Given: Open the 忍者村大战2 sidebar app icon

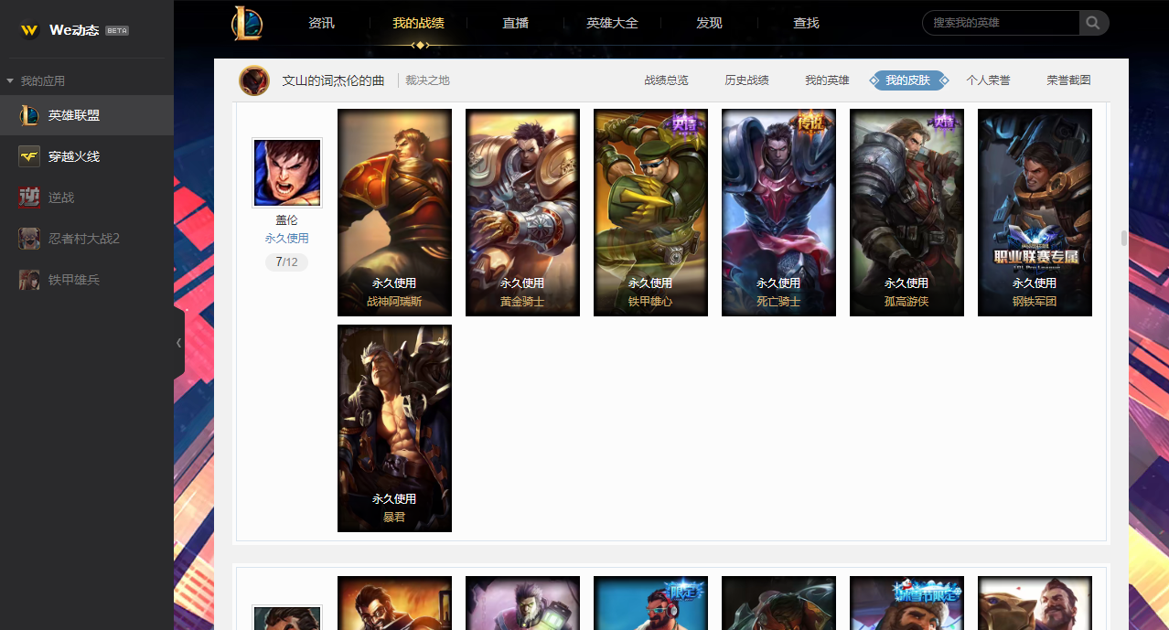Looking at the screenshot, I should pyautogui.click(x=29, y=239).
